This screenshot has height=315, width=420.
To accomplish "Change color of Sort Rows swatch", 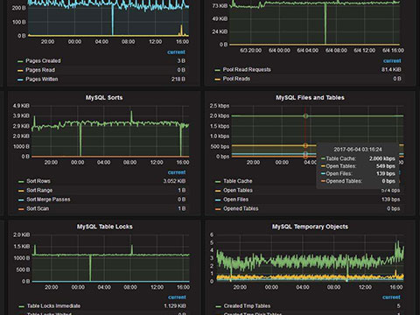I will coord(21,182).
